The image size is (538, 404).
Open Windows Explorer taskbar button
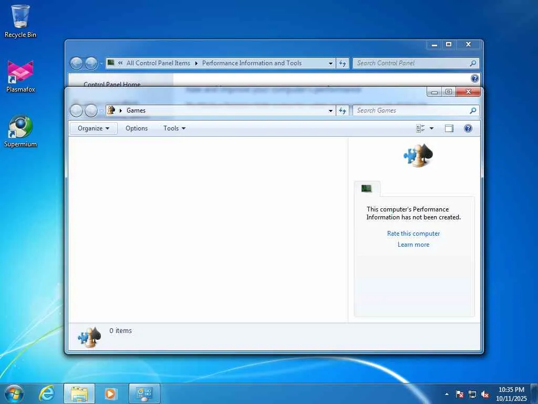pyautogui.click(x=79, y=393)
